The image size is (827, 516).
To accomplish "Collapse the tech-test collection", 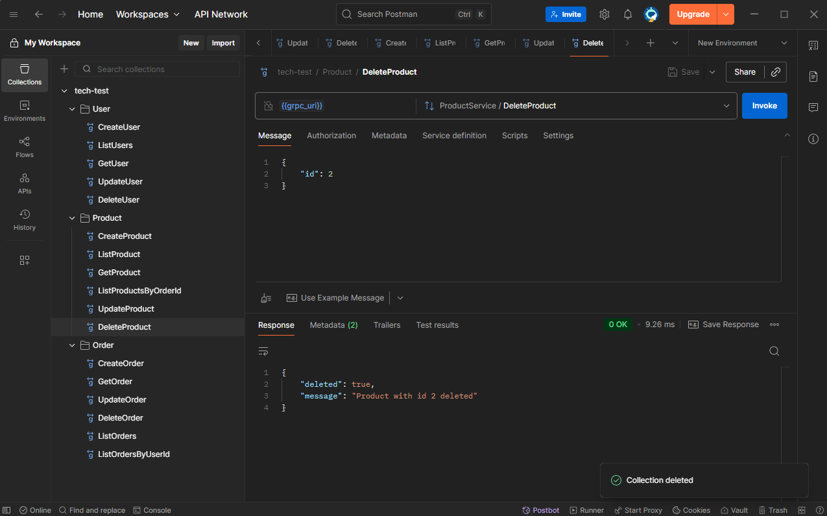I will pyautogui.click(x=64, y=91).
